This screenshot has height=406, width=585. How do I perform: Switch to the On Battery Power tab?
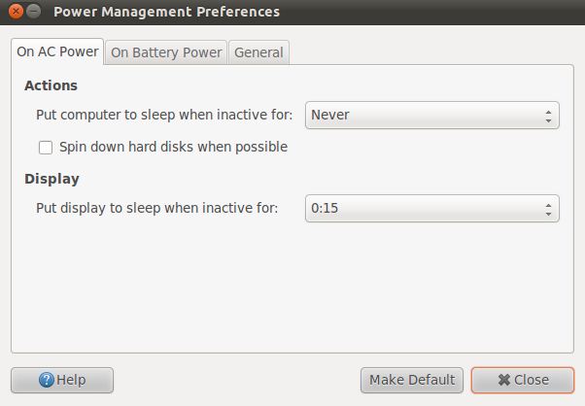166,52
